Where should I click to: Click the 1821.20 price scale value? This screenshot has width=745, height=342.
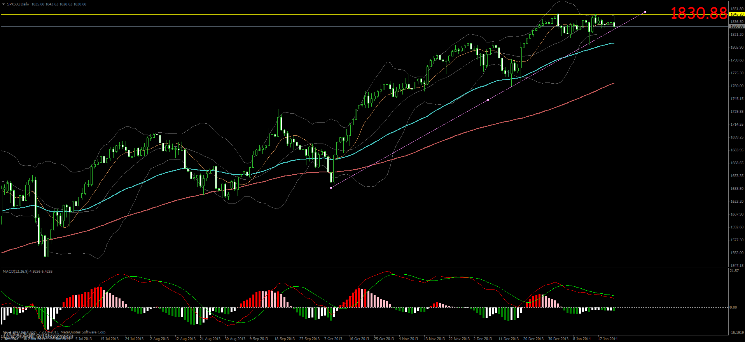737,35
